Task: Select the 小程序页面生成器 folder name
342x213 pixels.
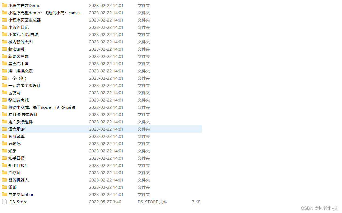Action: pyautogui.click(x=25, y=20)
